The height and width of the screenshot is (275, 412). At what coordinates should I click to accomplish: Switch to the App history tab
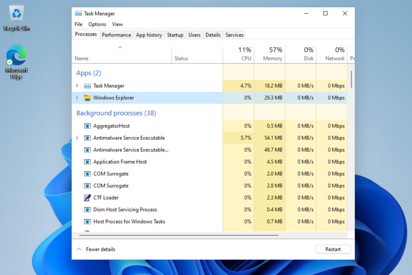[149, 35]
